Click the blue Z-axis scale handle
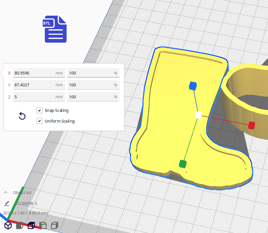 [193, 86]
